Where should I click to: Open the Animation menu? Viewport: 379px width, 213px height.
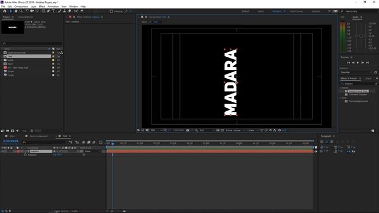(53, 7)
